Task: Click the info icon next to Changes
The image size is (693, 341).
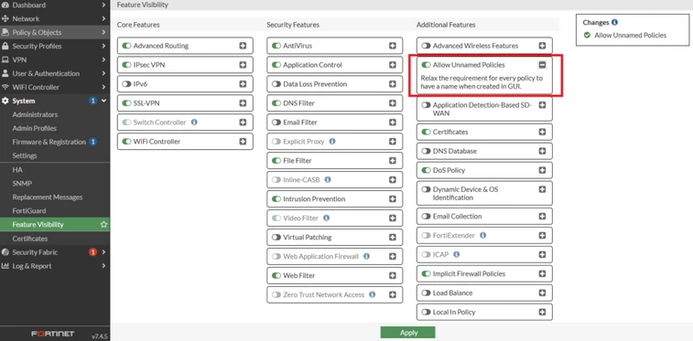Action: [x=615, y=23]
